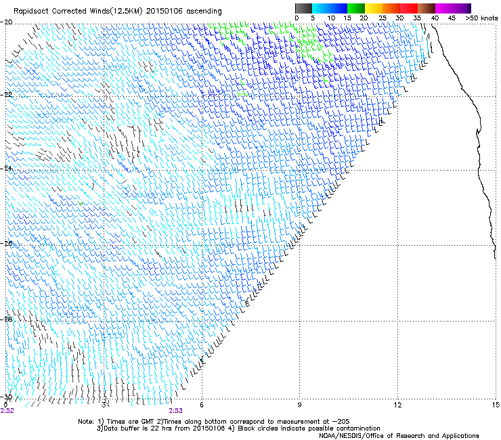Click the longitude axis label '6'
Image resolution: width=501 pixels, height=440 pixels.
[202, 405]
